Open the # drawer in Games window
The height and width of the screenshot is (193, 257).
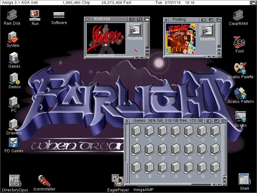pyautogui.click(x=137, y=133)
